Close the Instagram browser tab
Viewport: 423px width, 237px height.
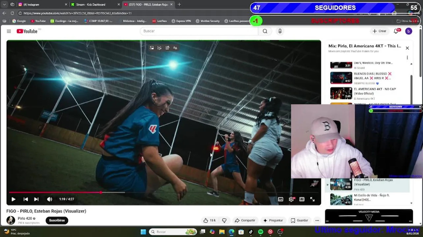[x=66, y=4]
